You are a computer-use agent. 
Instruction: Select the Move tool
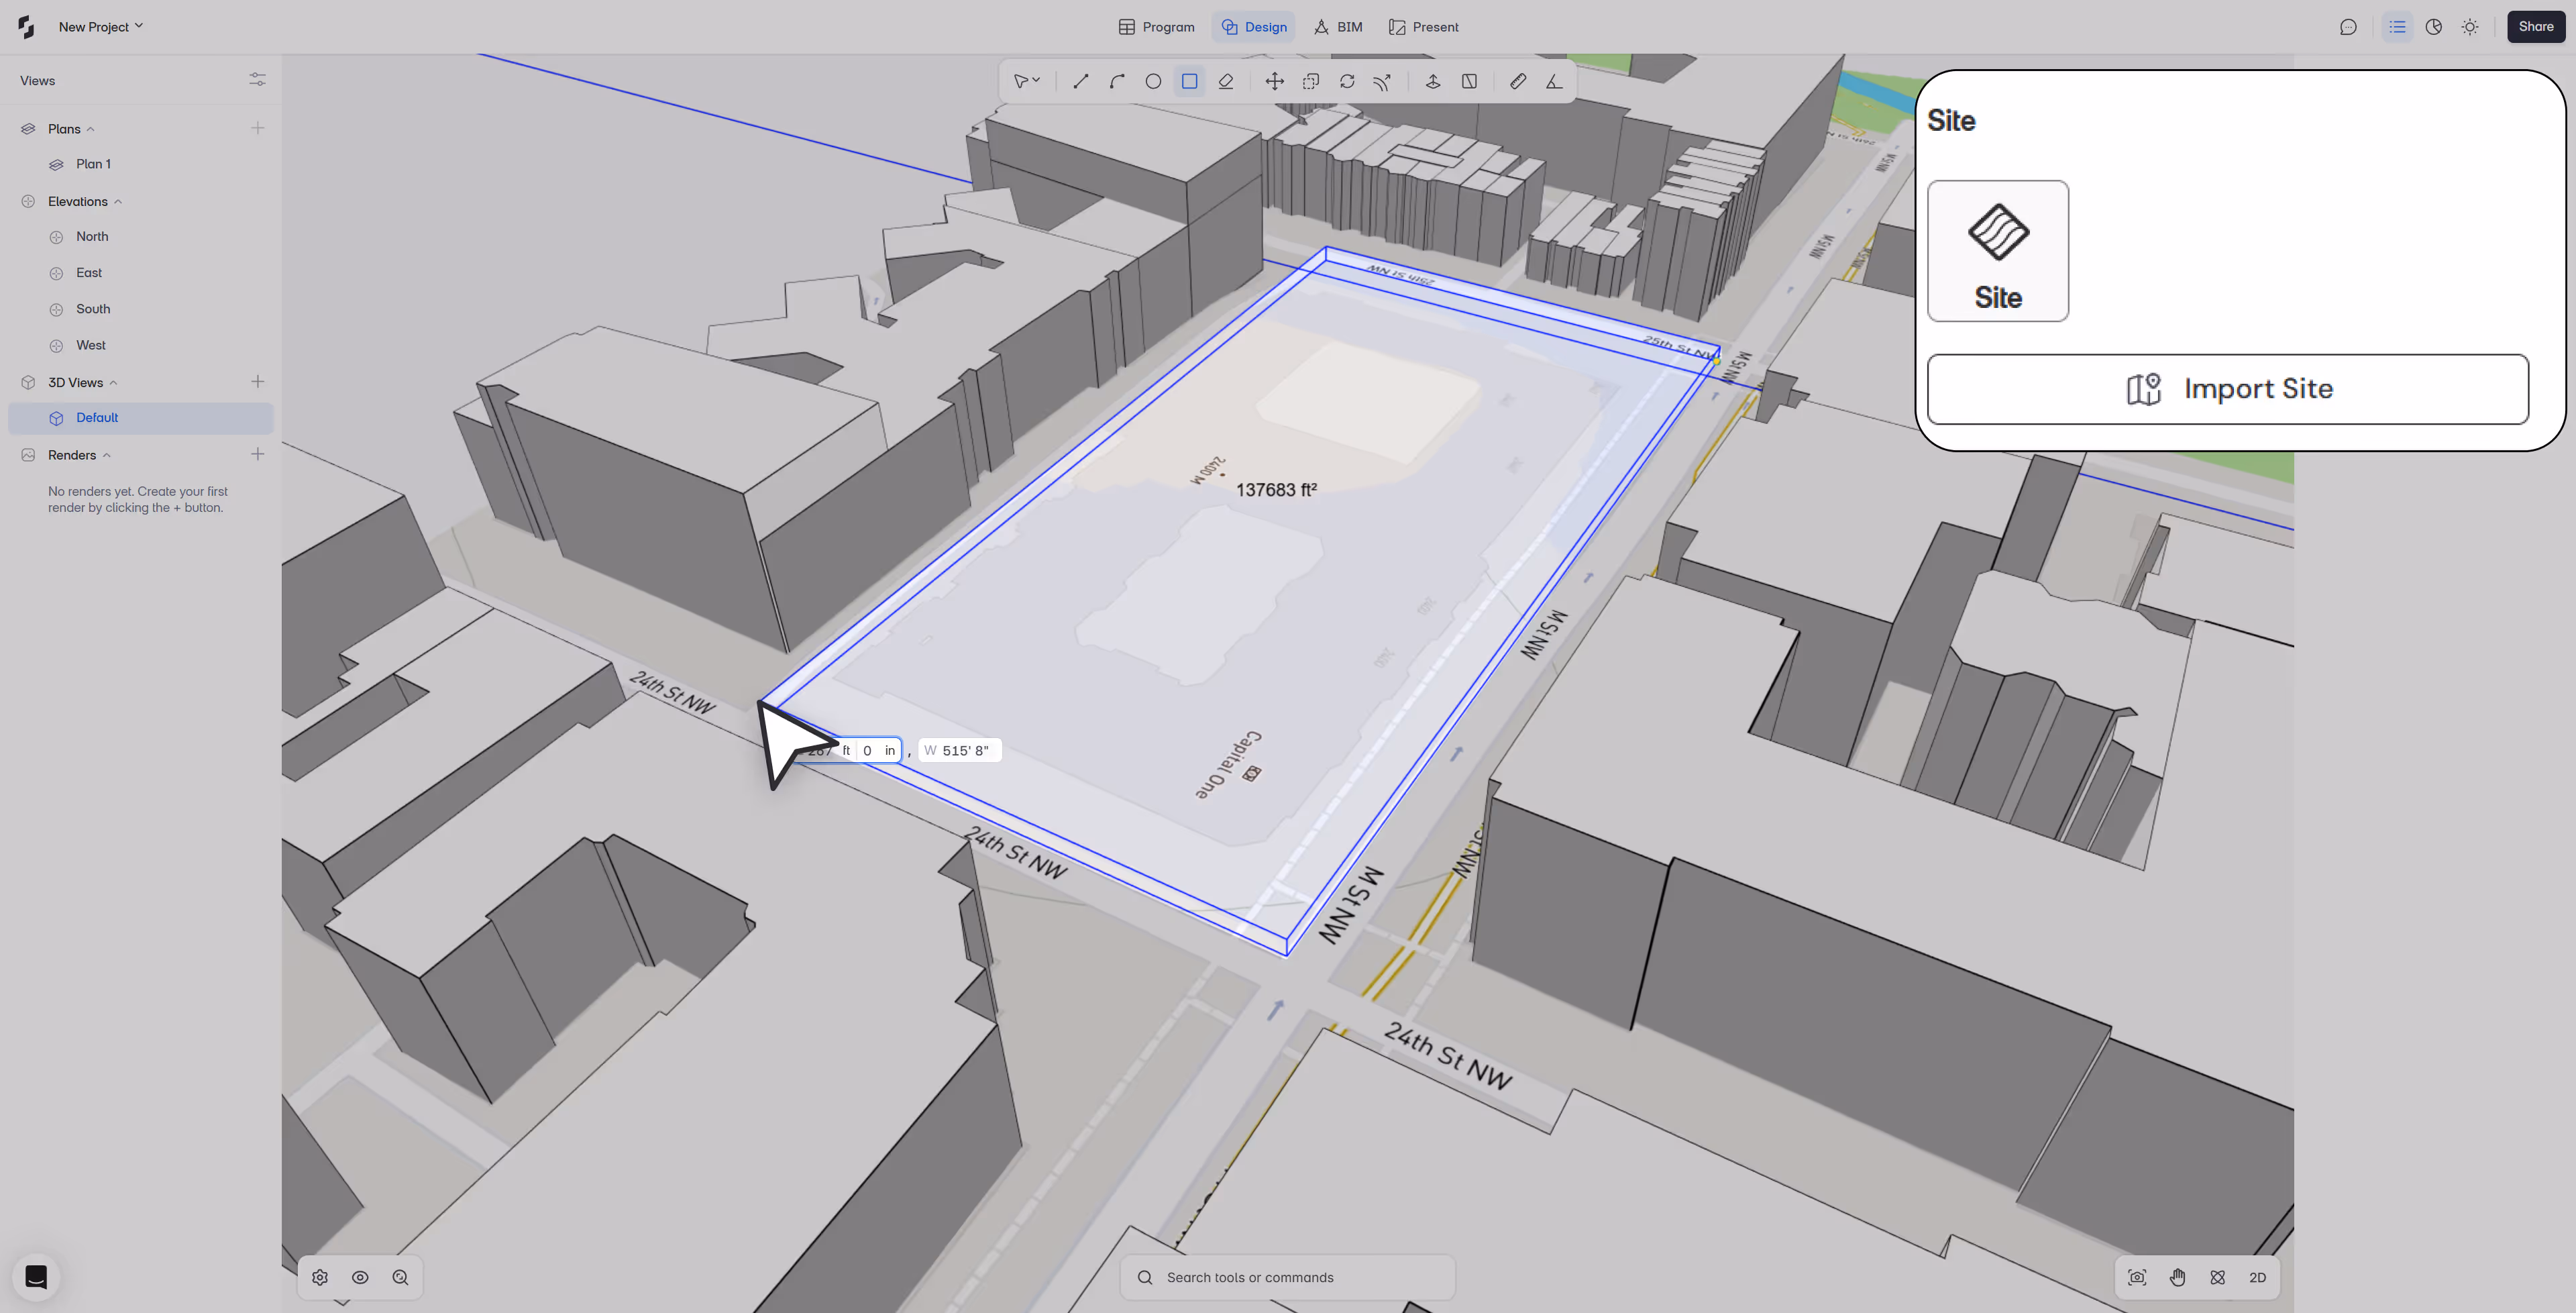click(x=1274, y=82)
